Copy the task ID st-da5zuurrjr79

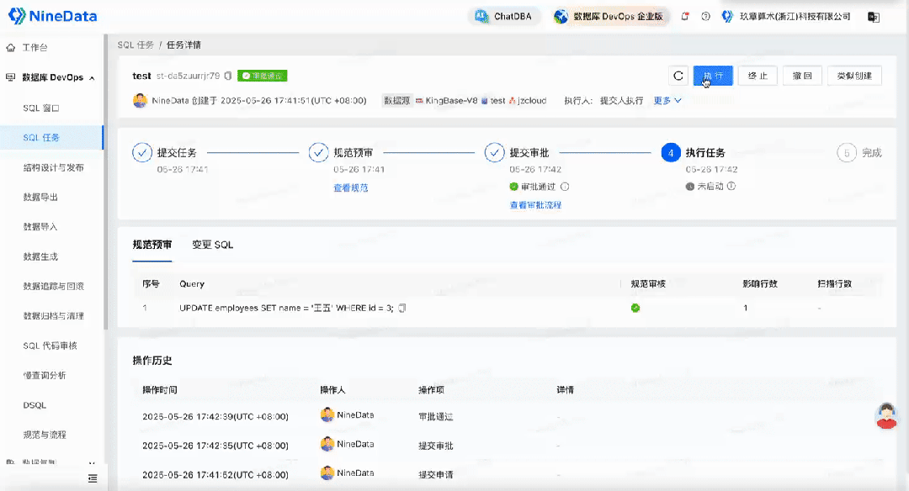pos(228,76)
